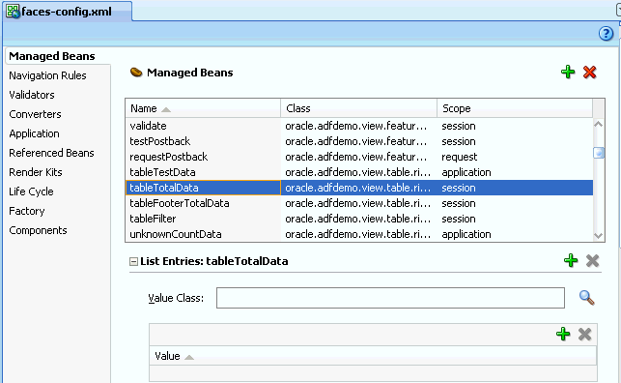This screenshot has height=383, width=621.
Task: Select the tableTestData bean row
Action: click(x=359, y=172)
